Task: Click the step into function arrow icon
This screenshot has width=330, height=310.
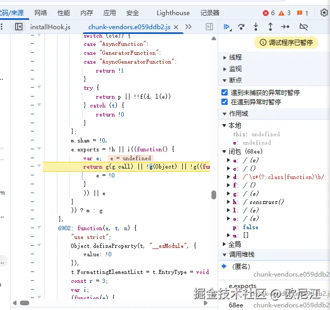Action: click(256, 27)
